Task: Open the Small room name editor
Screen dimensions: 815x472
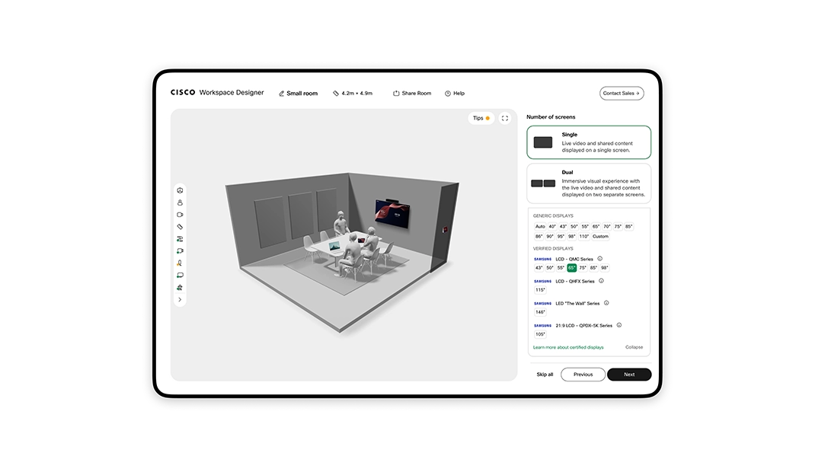Action: pyautogui.click(x=299, y=94)
